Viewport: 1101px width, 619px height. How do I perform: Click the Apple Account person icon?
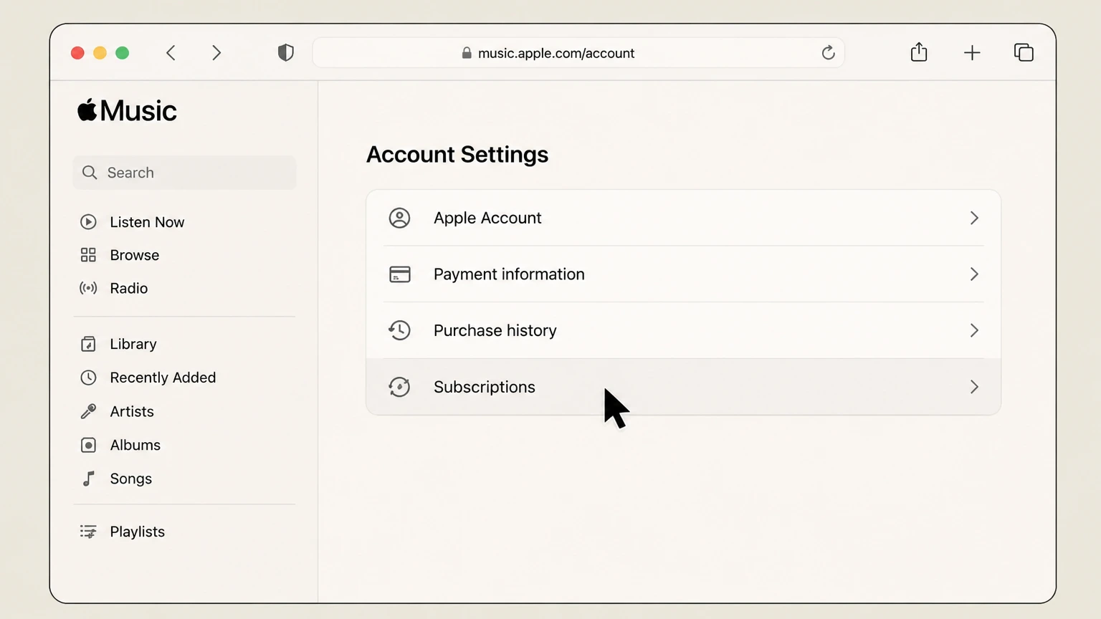[399, 218]
